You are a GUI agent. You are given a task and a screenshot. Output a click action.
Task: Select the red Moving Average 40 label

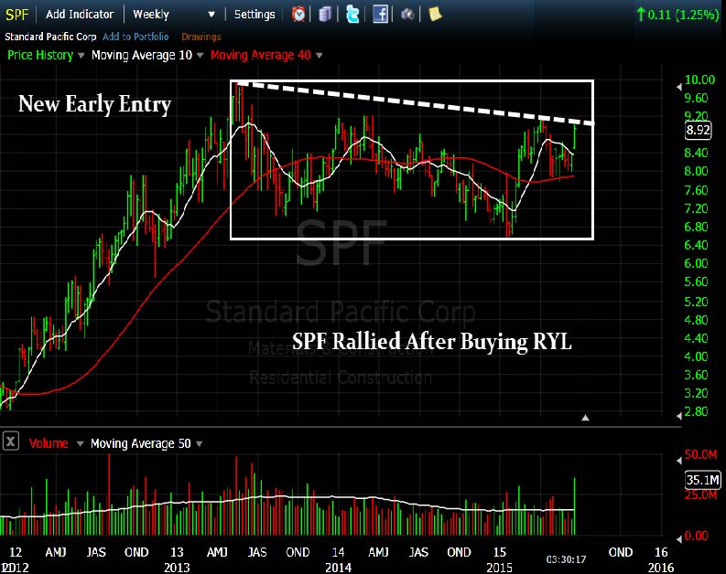point(261,56)
